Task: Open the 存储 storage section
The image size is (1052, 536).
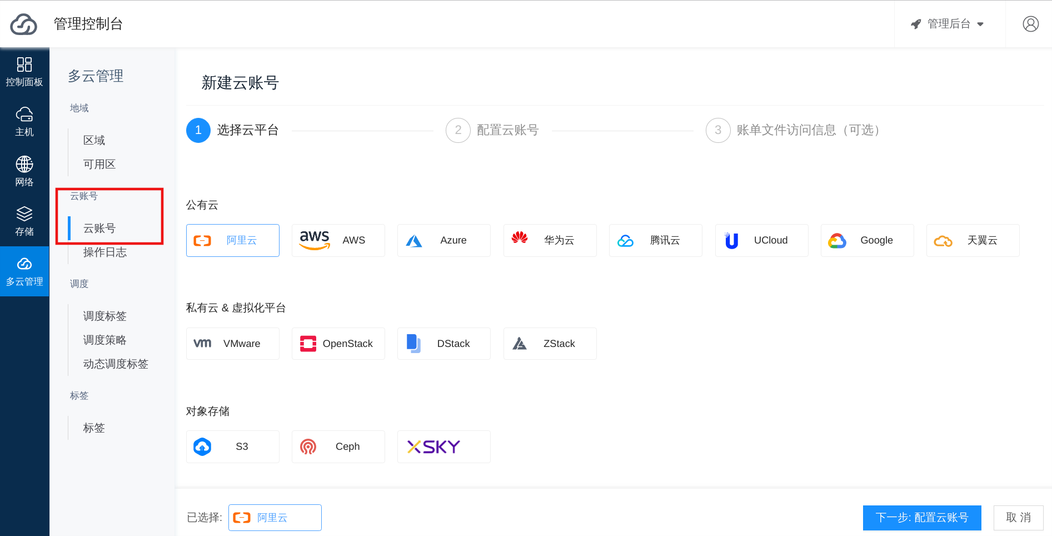Action: [x=24, y=221]
